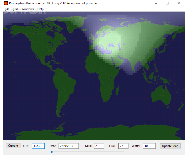Open the Windows menu

[28, 9]
